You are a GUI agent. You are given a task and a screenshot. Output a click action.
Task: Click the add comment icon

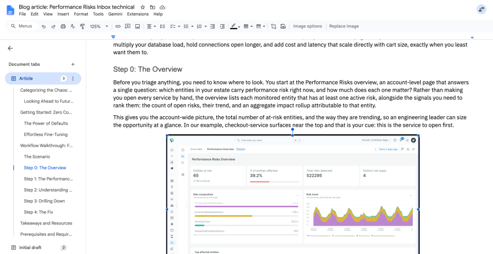coord(128,26)
